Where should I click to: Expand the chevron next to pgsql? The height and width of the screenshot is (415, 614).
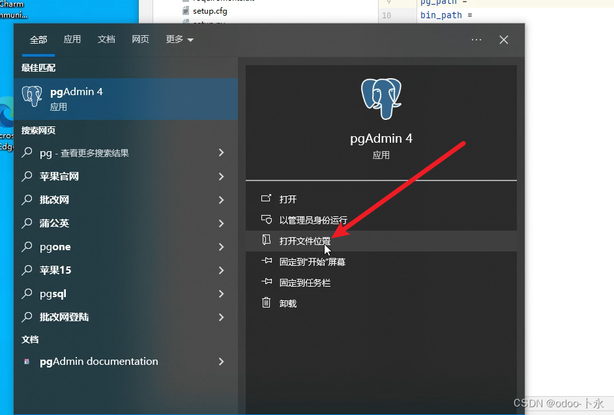pos(221,294)
